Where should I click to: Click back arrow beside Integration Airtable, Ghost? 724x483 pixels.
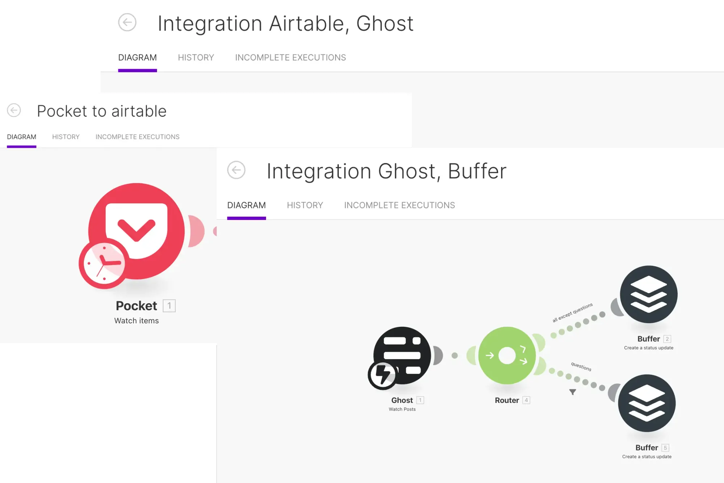point(127,22)
